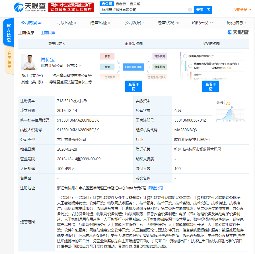Switch to the 查关系 search tab
The height and width of the screenshot is (254, 255).
(x=135, y=4)
